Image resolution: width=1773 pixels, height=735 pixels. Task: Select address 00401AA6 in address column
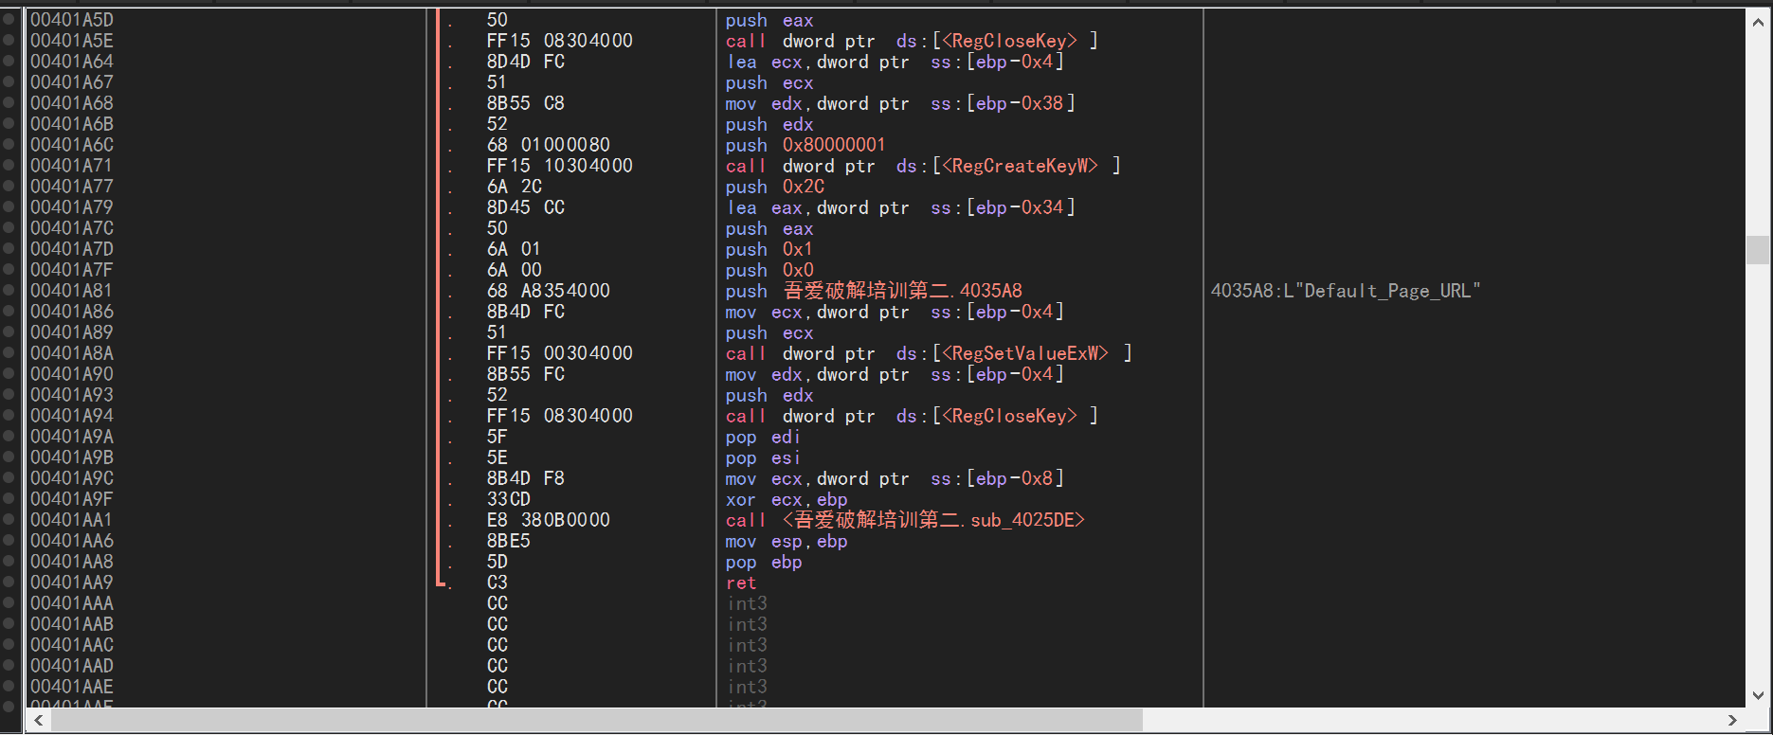click(72, 541)
